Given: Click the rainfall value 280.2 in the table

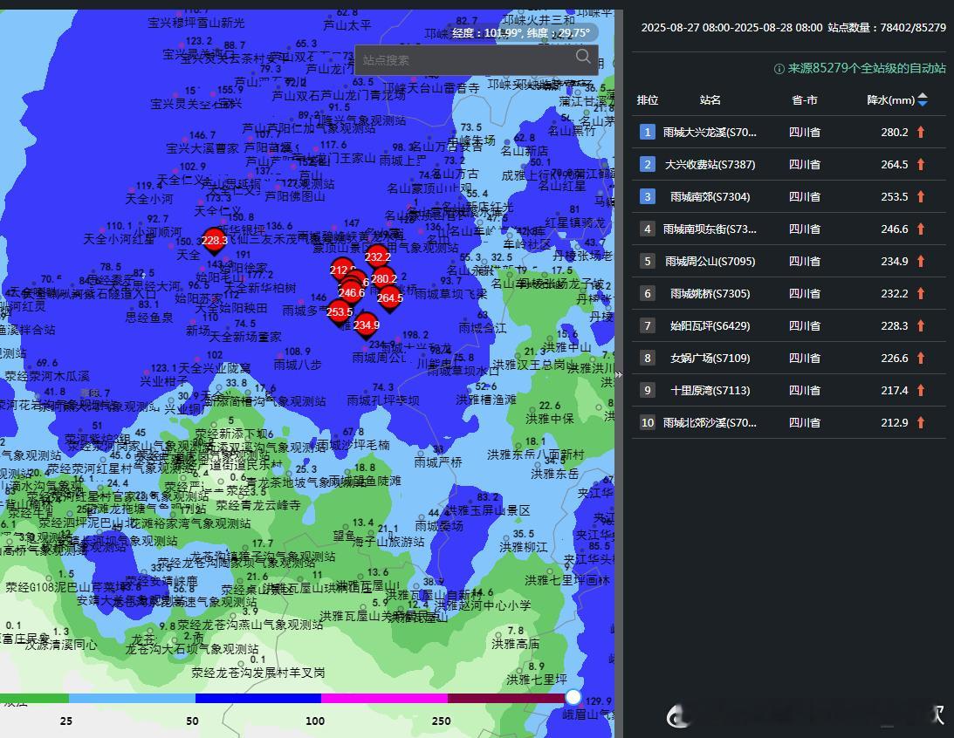Looking at the screenshot, I should (x=895, y=132).
